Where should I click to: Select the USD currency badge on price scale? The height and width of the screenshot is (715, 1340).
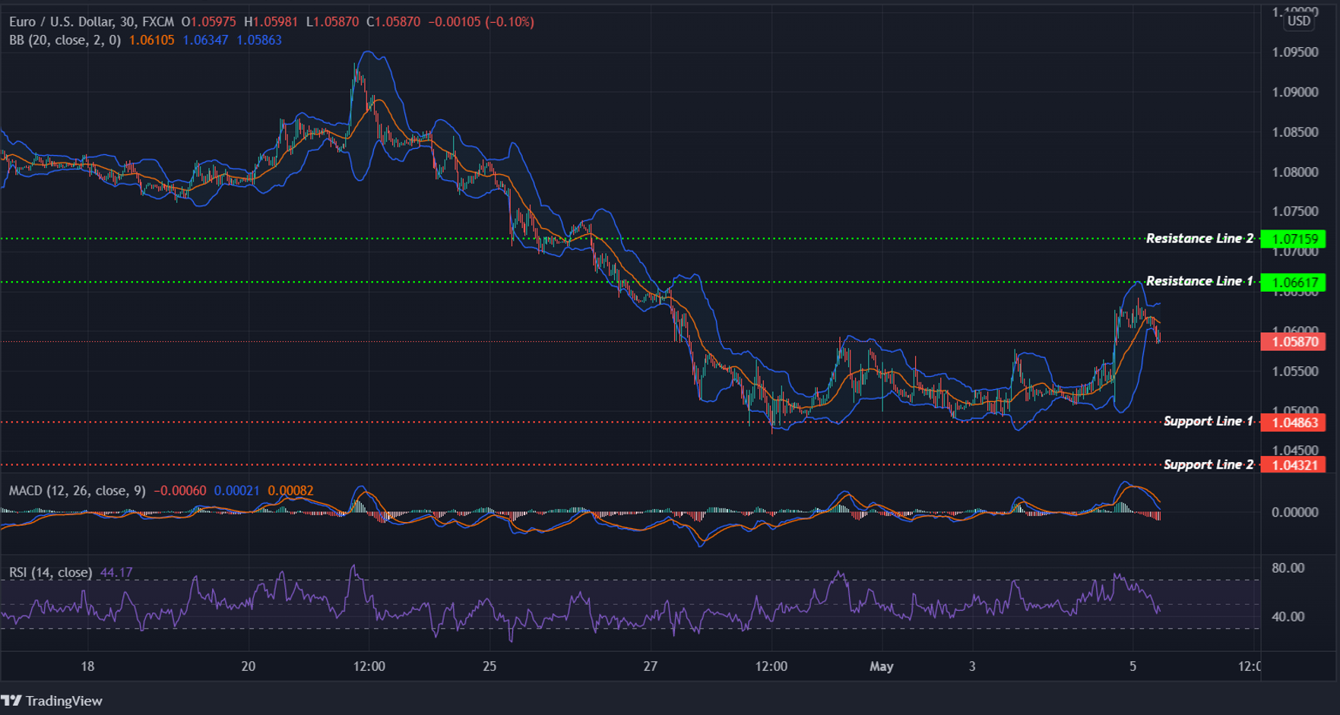click(1297, 21)
